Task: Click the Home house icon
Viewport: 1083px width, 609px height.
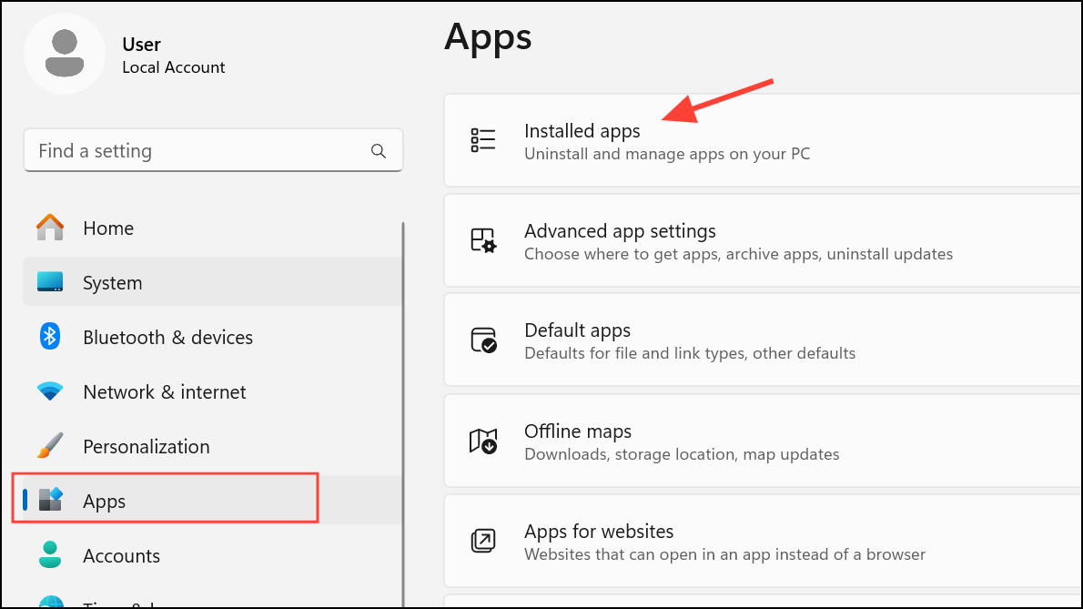Action: pos(50,228)
